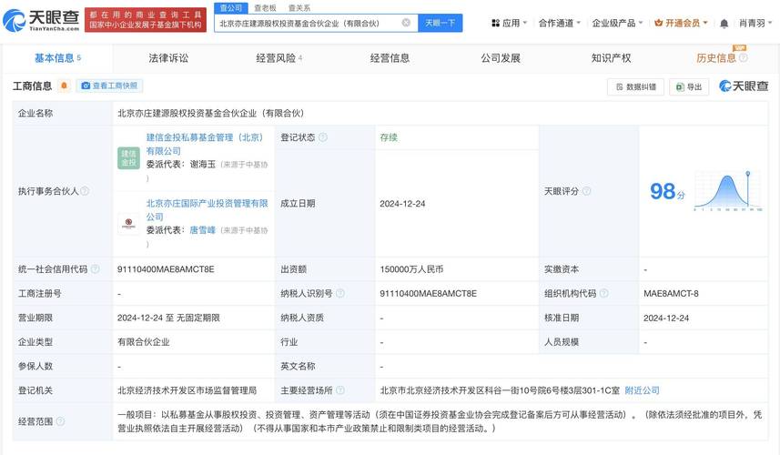Select the 知识产权 tab
Image resolution: width=780 pixels, height=455 pixels.
pyautogui.click(x=611, y=58)
